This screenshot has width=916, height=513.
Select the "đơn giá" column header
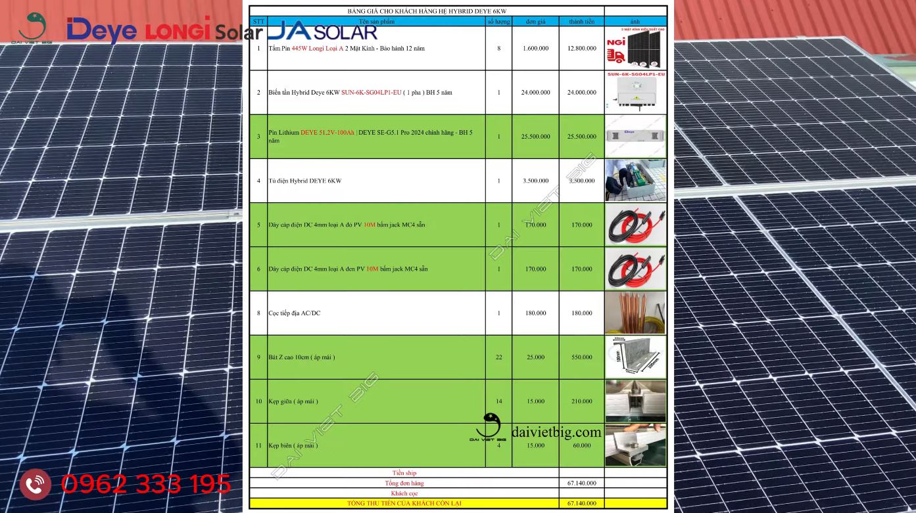(536, 22)
